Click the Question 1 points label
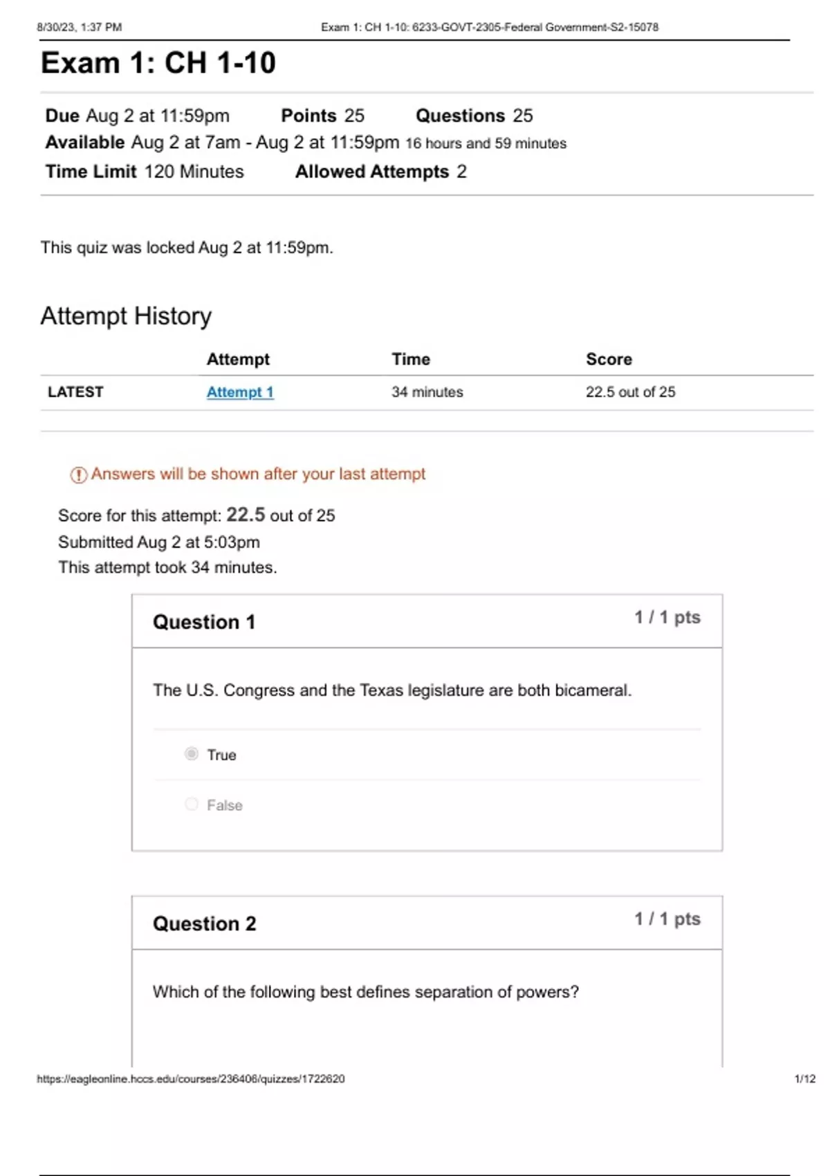 (667, 617)
